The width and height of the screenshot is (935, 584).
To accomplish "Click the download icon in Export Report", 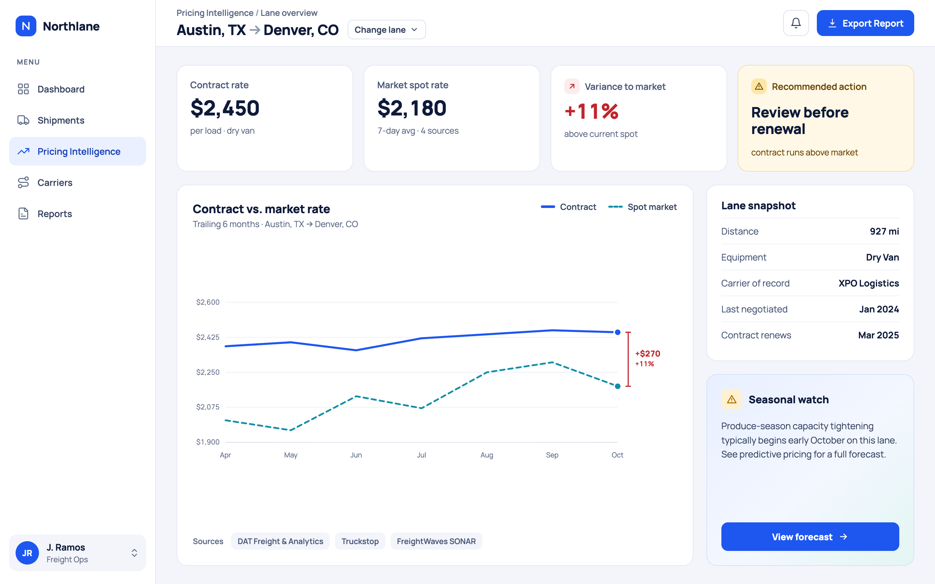I will click(x=832, y=23).
